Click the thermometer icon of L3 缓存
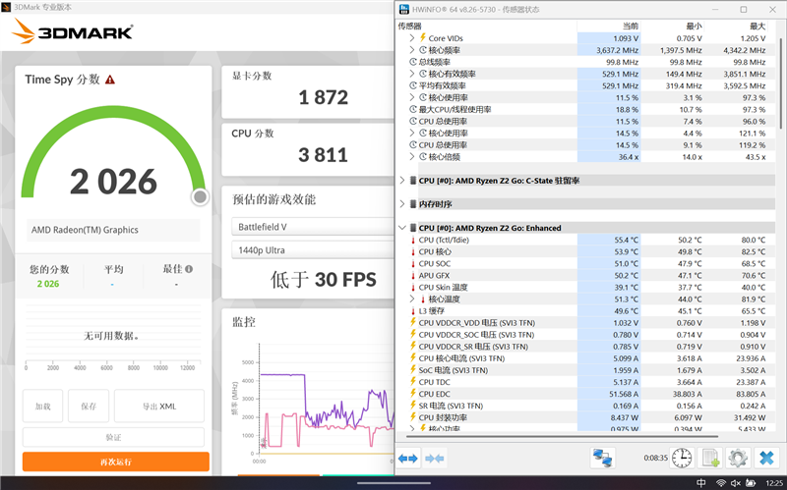Viewport: 787px width, 490px height. [413, 311]
